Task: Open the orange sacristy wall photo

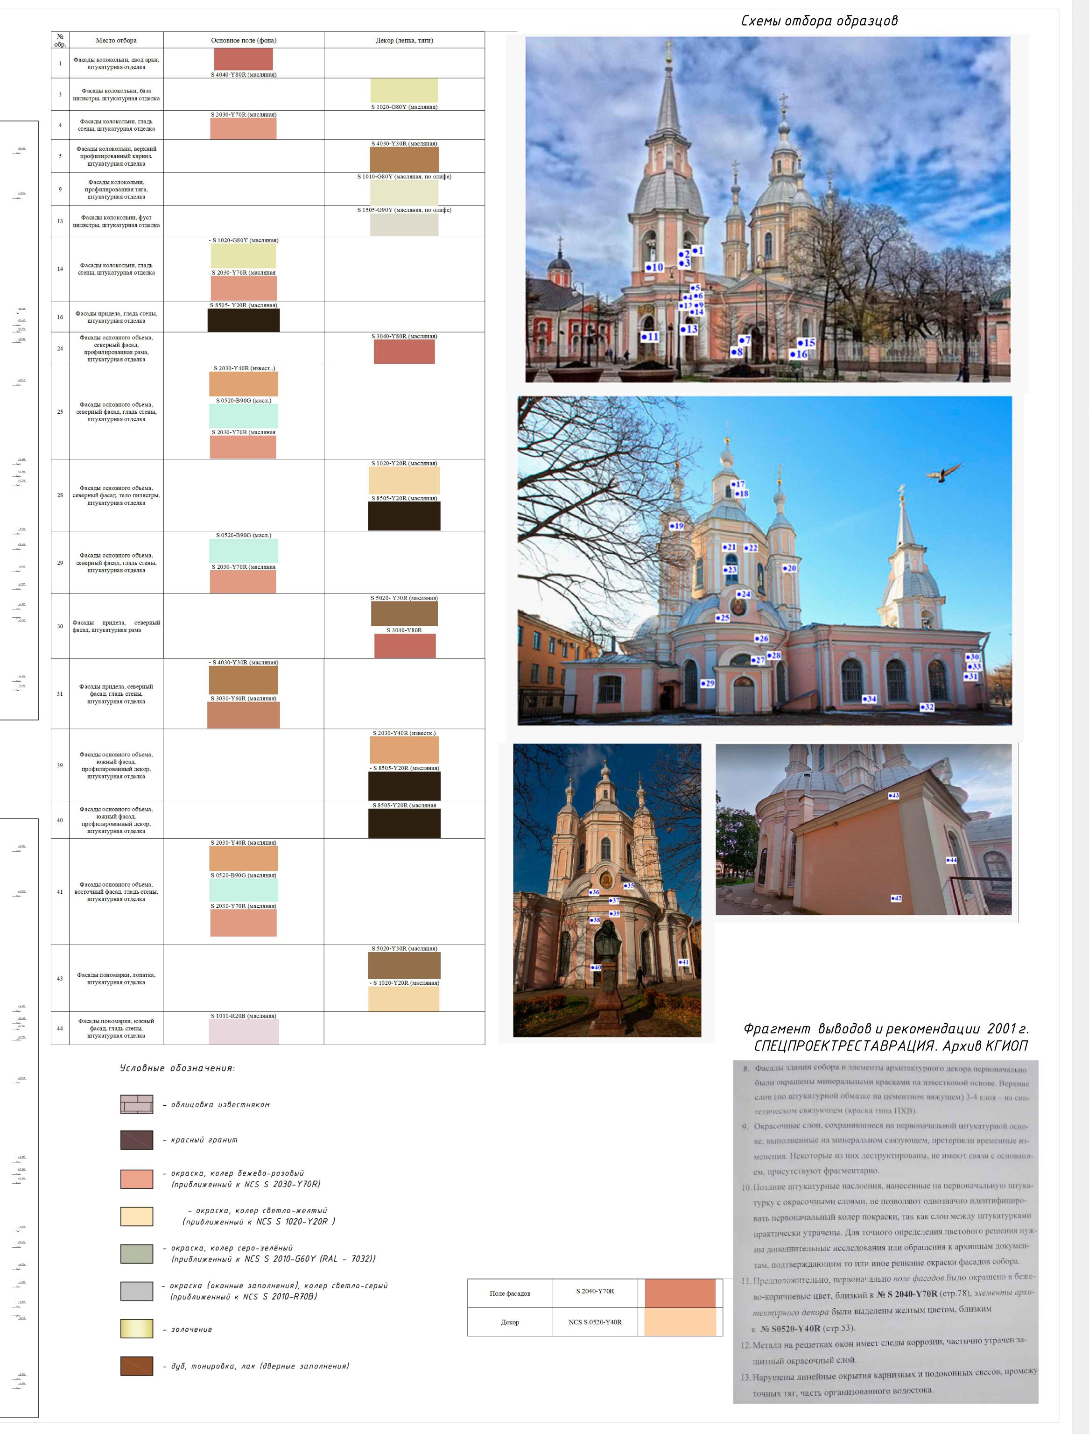Action: coord(864,829)
